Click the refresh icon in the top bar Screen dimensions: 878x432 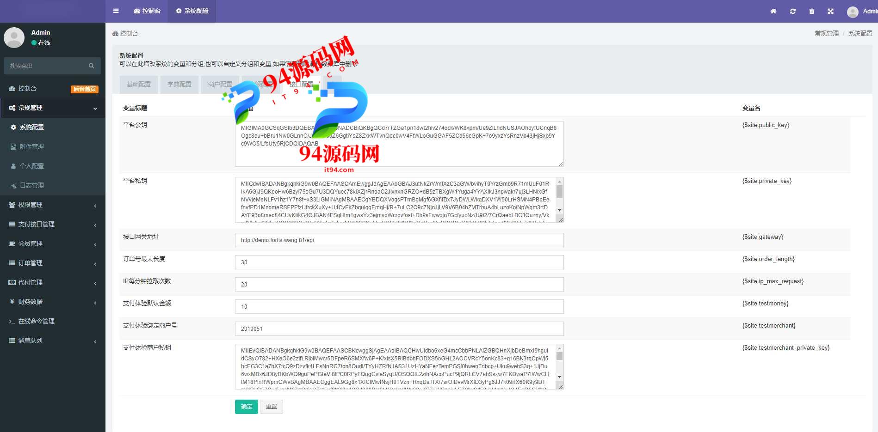tap(792, 11)
